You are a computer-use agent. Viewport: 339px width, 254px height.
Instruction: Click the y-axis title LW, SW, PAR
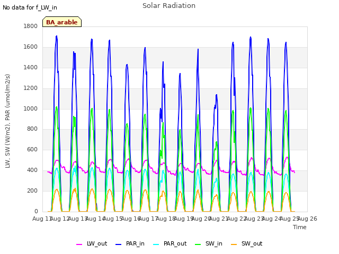point(7,121)
